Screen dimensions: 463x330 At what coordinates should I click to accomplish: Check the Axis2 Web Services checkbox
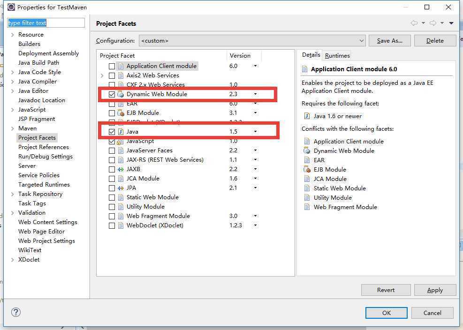(x=112, y=75)
